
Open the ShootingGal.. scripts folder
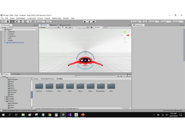(101, 87)
